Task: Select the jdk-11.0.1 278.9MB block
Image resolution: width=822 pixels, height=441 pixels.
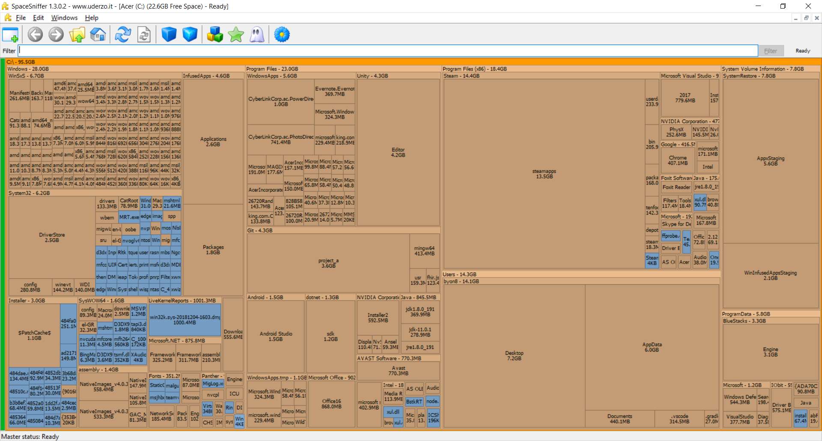Action: (420, 332)
